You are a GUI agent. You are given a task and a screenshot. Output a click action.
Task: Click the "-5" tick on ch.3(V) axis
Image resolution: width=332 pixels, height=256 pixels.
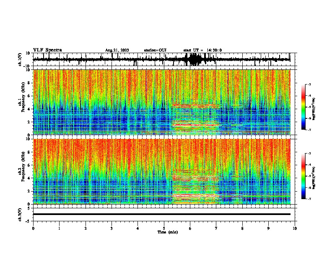(29, 221)
